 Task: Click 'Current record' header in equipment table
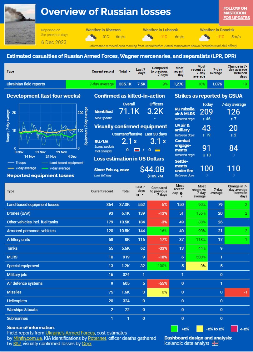(x=102, y=191)
